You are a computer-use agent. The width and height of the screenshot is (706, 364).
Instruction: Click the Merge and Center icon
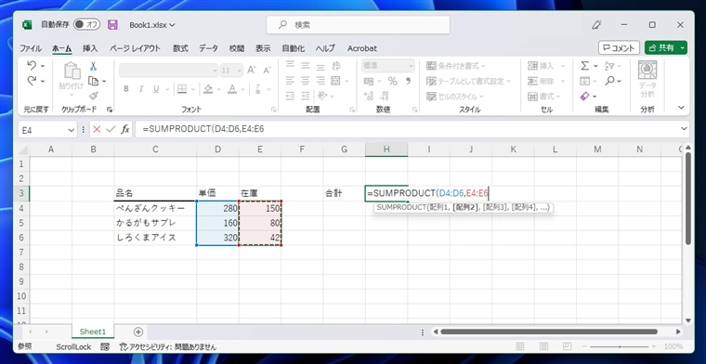(x=335, y=81)
